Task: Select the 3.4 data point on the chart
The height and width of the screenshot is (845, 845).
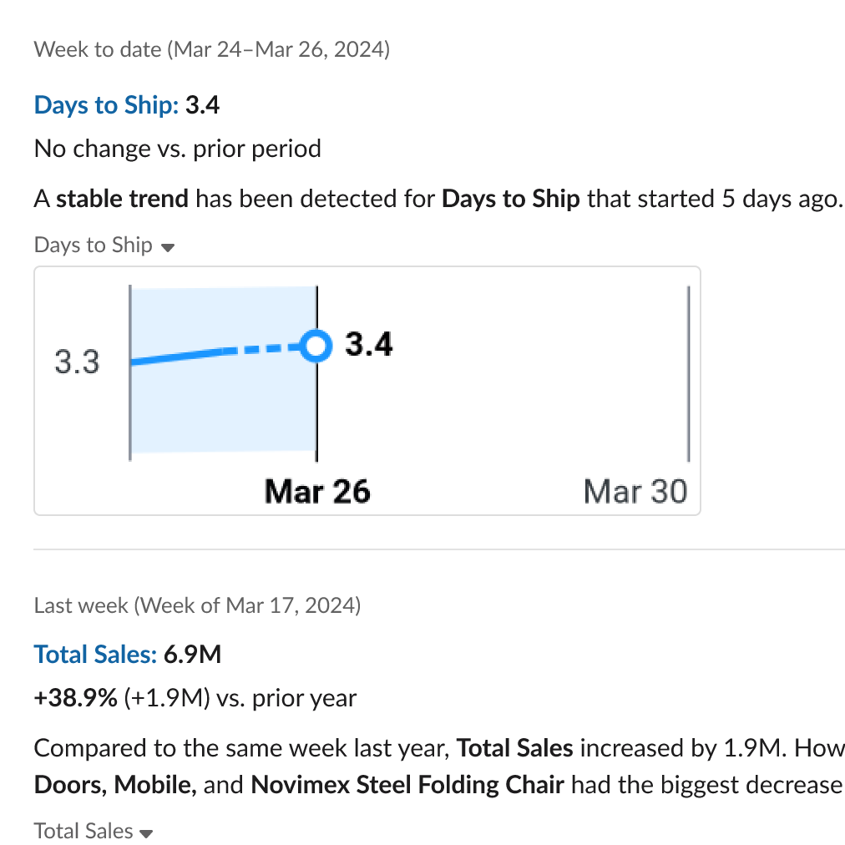Action: (x=316, y=346)
